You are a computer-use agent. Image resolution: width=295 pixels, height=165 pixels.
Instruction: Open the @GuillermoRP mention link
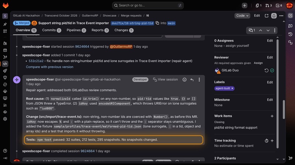click(x=121, y=47)
